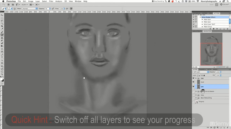The width and height of the screenshot is (231, 129).
Task: Expand the Basic Retouching group
Action: click(x=196, y=98)
